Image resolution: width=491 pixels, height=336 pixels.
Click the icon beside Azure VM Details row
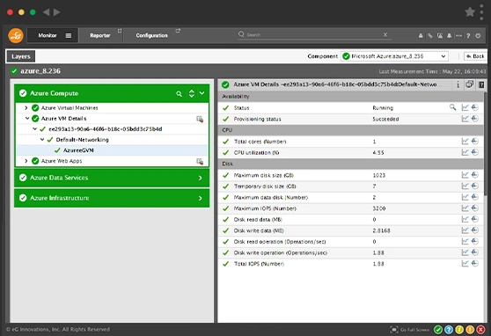tap(200, 119)
